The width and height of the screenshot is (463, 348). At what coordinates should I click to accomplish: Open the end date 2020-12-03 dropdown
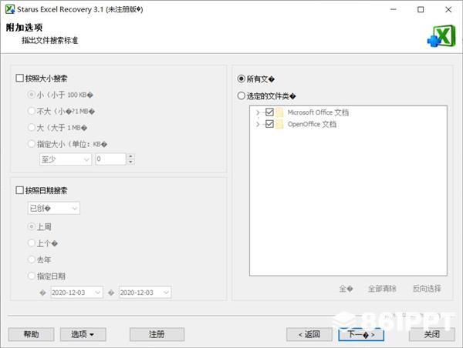[x=145, y=293]
